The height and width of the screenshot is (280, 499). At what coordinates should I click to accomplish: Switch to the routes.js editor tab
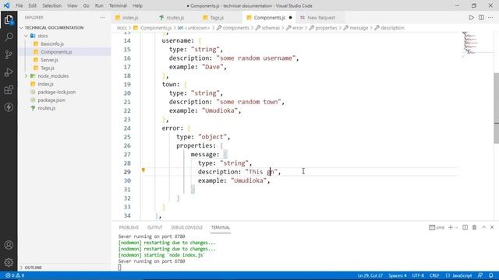click(x=175, y=18)
